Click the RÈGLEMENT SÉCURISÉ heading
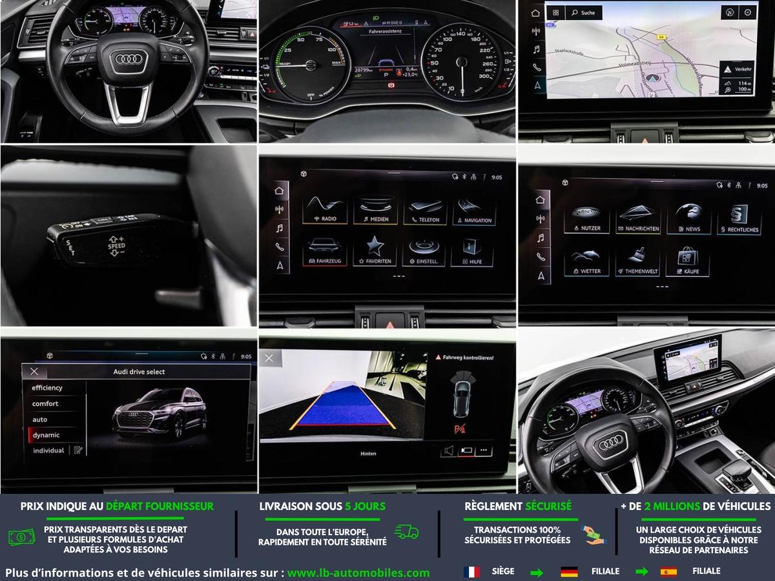This screenshot has width=775, height=581. click(x=518, y=507)
